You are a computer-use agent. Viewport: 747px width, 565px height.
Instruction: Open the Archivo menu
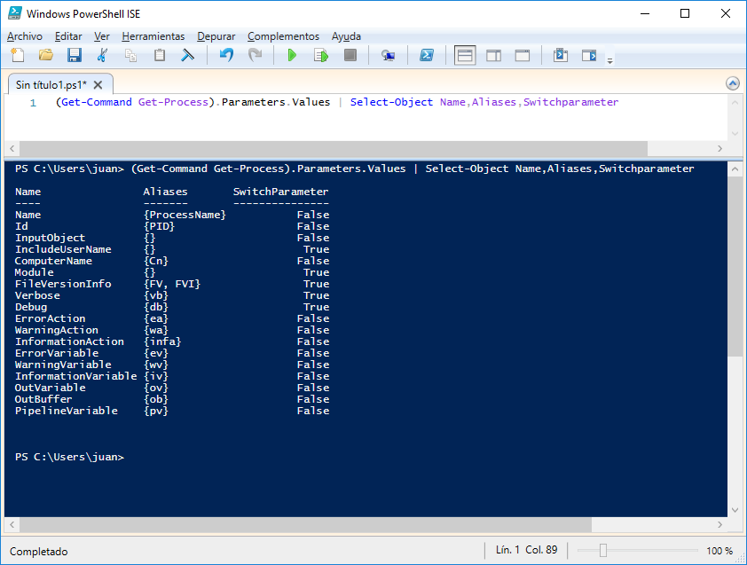pyautogui.click(x=25, y=36)
